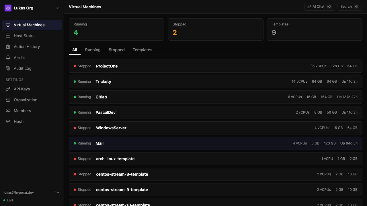367x206 pixels.
Task: Click the Host Status server icon
Action: click(x=8, y=36)
